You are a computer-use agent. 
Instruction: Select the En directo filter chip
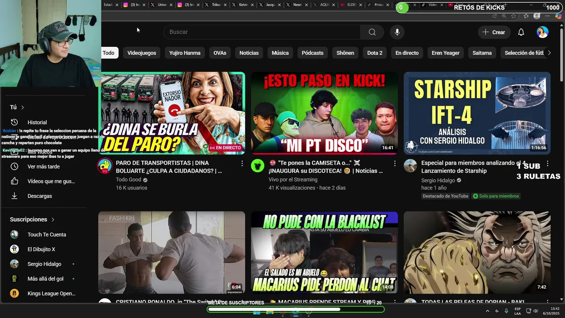pos(407,53)
